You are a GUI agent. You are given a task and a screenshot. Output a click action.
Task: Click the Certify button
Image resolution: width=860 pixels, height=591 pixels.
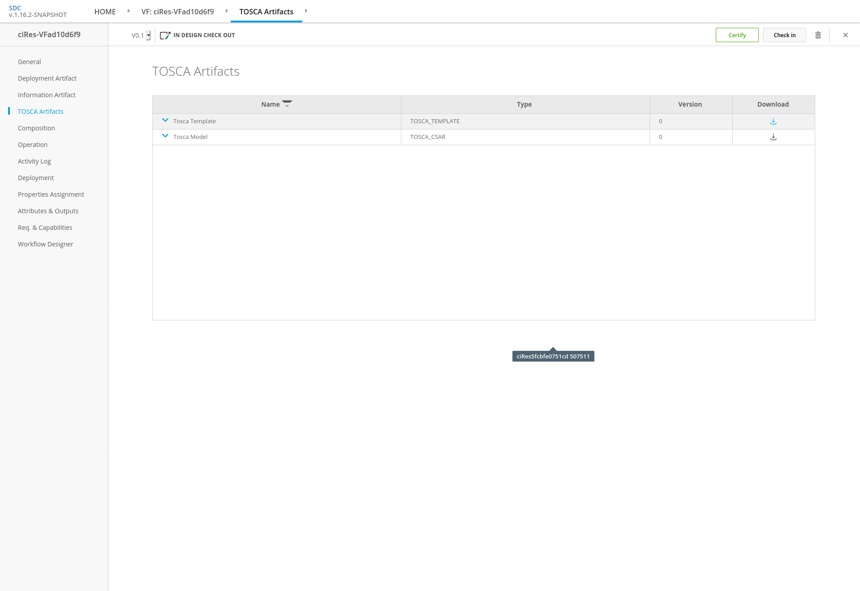click(x=737, y=35)
